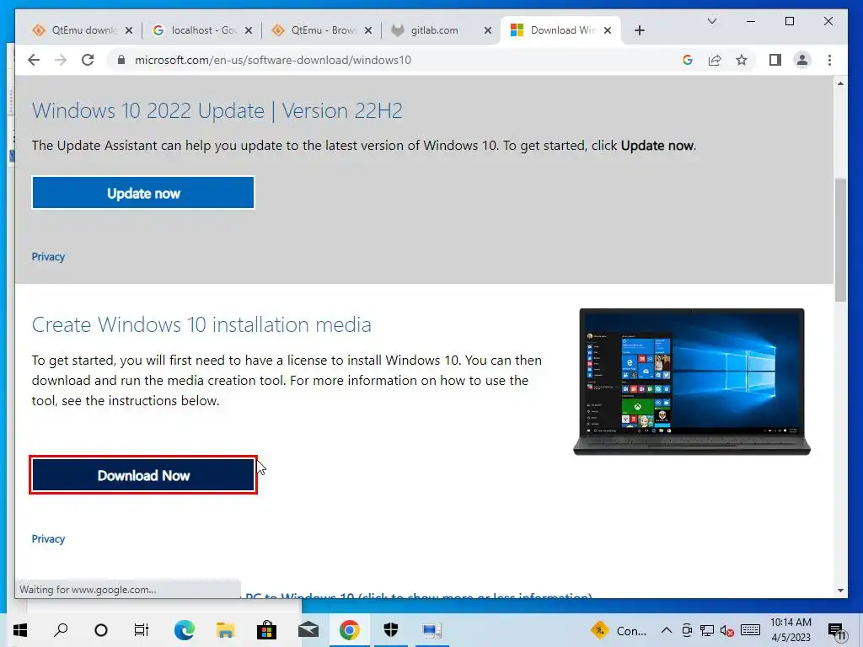863x647 pixels.
Task: Open Privacy link under Download Now
Action: pos(48,539)
